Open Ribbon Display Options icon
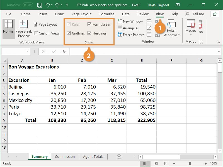 click(x=178, y=5)
